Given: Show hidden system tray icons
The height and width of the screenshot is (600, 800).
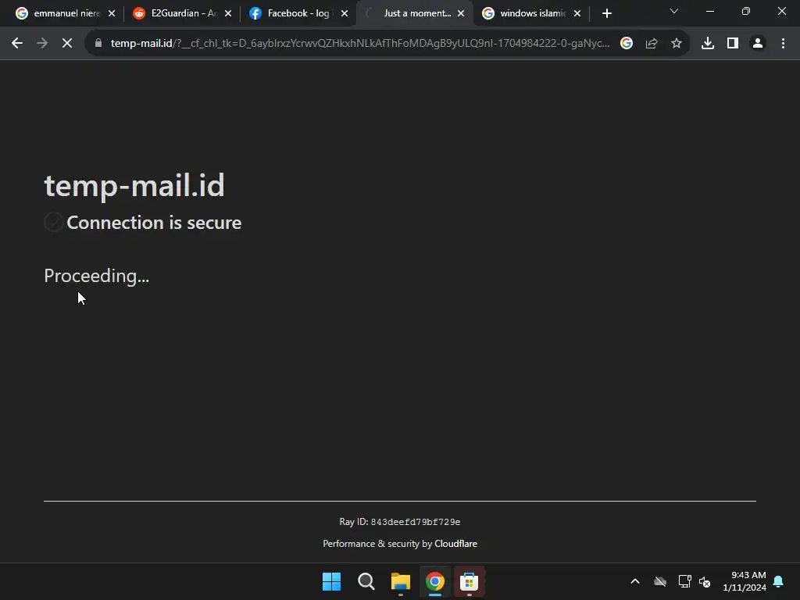Looking at the screenshot, I should coord(635,581).
